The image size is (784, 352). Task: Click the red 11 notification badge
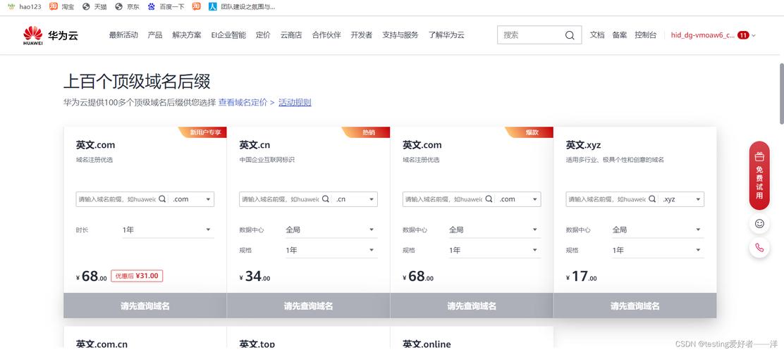coord(743,35)
